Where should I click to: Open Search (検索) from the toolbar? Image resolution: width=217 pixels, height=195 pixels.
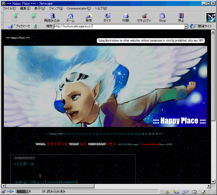(x=89, y=18)
